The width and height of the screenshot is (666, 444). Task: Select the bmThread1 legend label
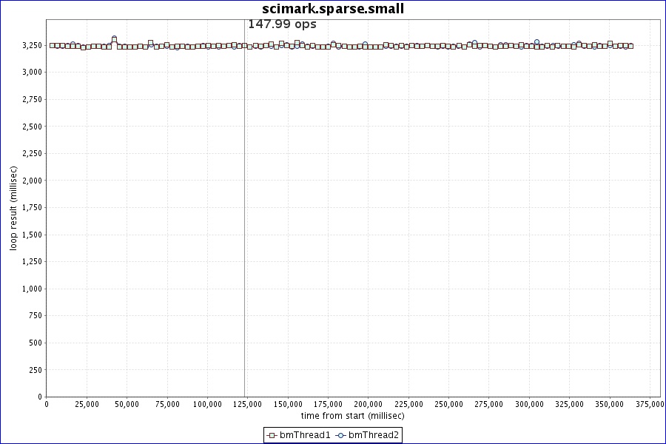tap(305, 435)
